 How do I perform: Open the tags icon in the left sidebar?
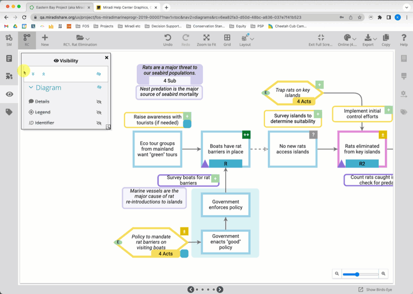pos(9,112)
